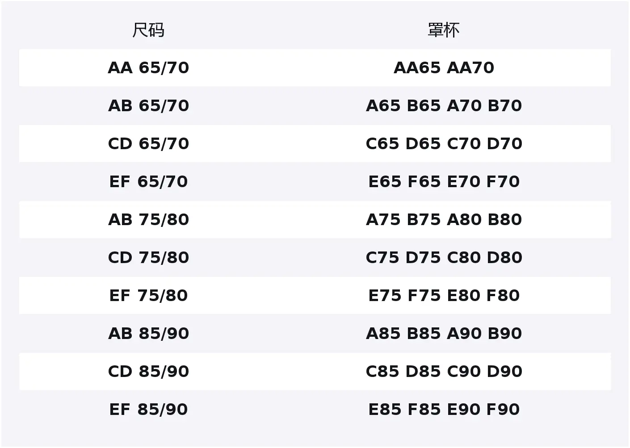This screenshot has width=630, height=448.
Task: Click the A65 B65 A70 B70 cell
Action: coord(444,106)
